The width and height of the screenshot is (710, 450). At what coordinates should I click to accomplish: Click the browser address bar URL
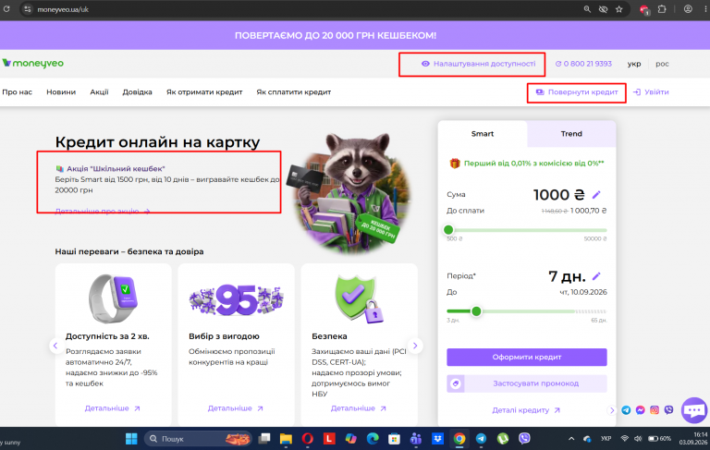tap(63, 9)
